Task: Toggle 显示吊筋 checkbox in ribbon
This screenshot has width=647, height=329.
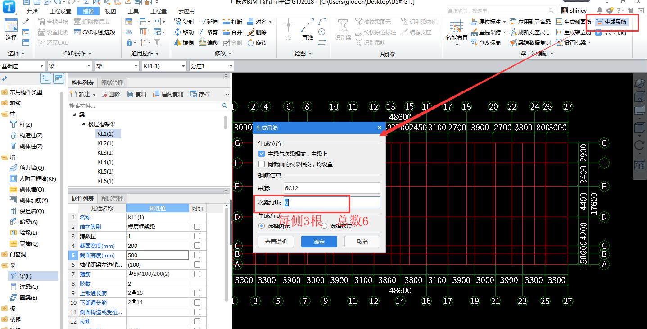Action: point(598,32)
